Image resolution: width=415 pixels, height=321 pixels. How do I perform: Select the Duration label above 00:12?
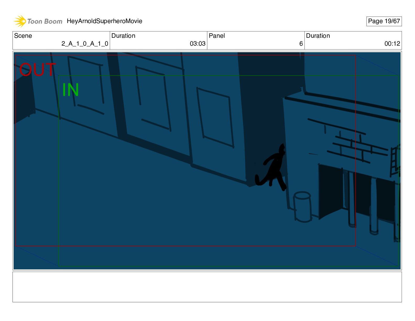(318, 36)
